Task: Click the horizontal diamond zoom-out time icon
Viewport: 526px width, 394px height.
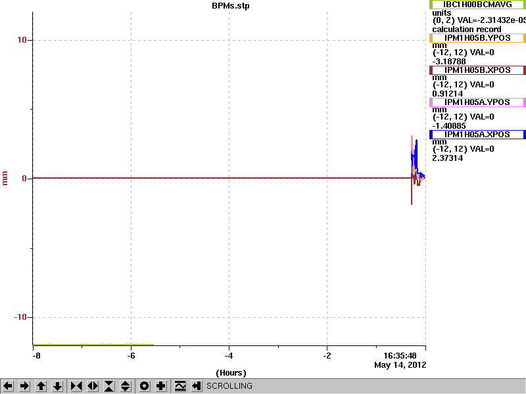Action: click(93, 386)
